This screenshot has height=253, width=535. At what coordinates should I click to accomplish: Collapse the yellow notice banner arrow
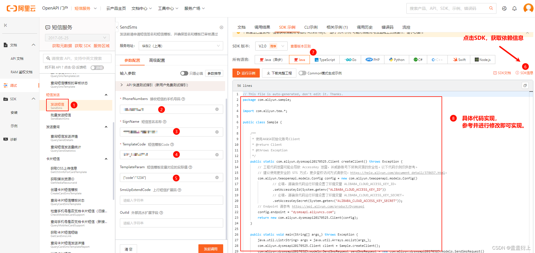[x=527, y=33]
